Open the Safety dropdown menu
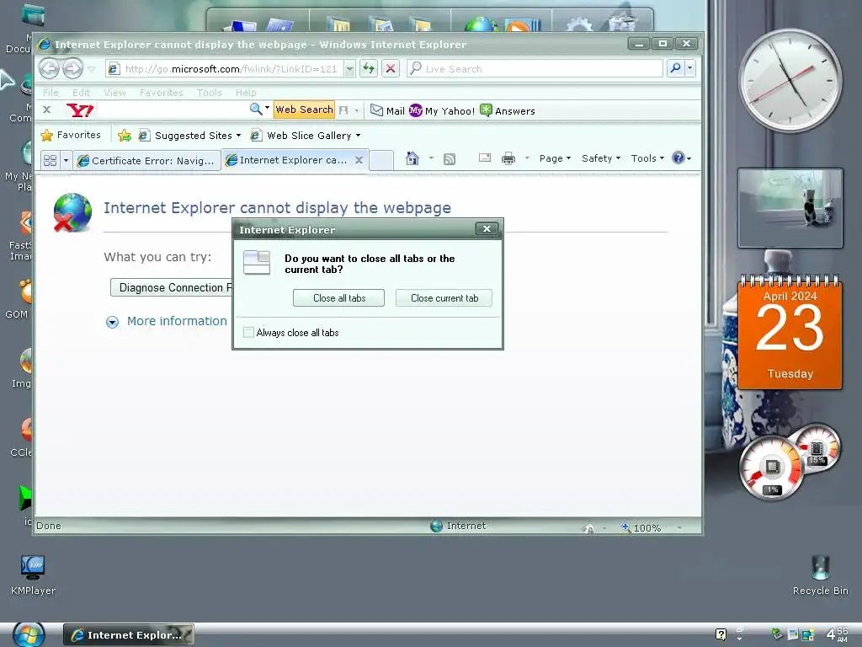The width and height of the screenshot is (862, 647). pyautogui.click(x=601, y=158)
